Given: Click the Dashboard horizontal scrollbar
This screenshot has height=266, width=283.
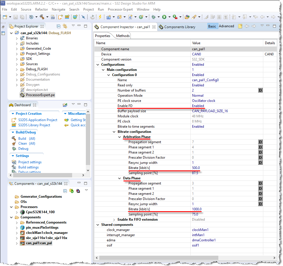Looking at the screenshot, I should [x=43, y=175].
